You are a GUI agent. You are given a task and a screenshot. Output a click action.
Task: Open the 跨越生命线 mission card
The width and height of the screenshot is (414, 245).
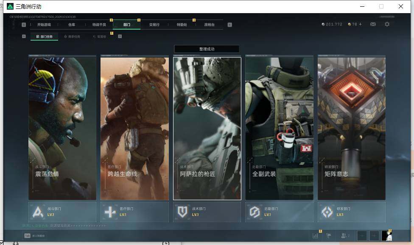(134, 129)
